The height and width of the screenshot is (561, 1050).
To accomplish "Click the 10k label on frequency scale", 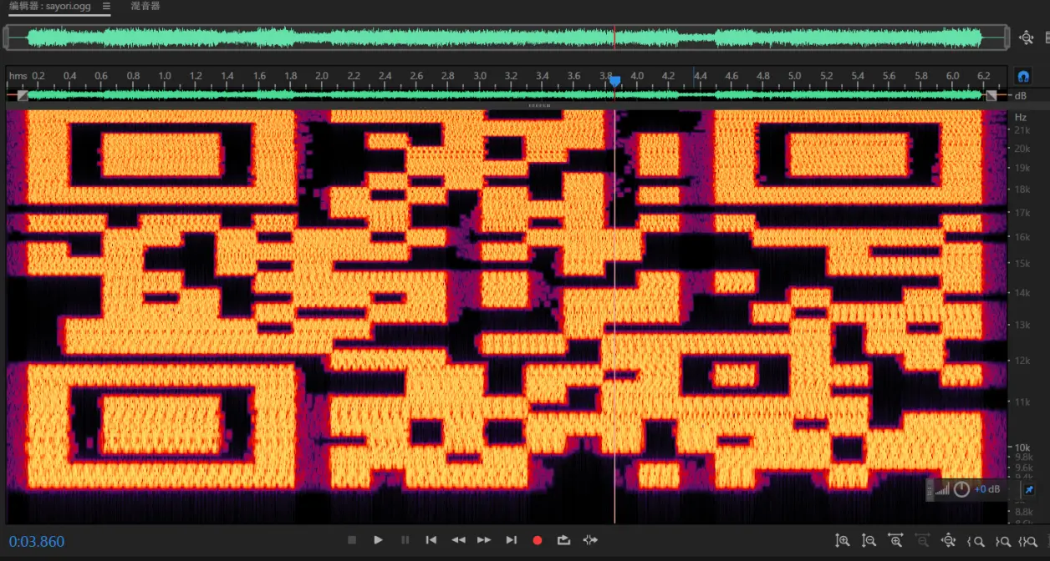I will point(1022,448).
